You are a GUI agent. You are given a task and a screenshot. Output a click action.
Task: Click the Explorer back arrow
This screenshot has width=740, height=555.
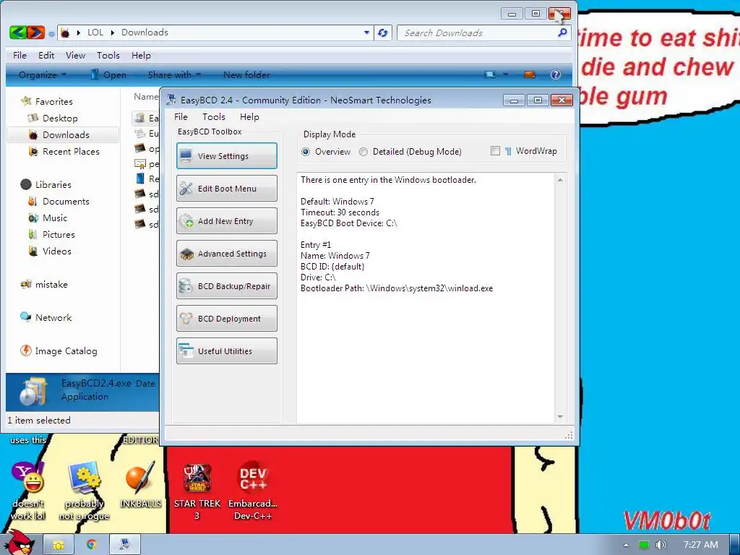(18, 32)
